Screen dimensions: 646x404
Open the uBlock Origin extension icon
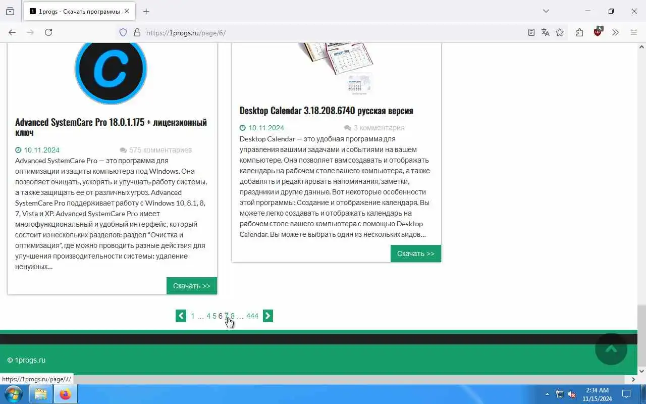point(598,32)
